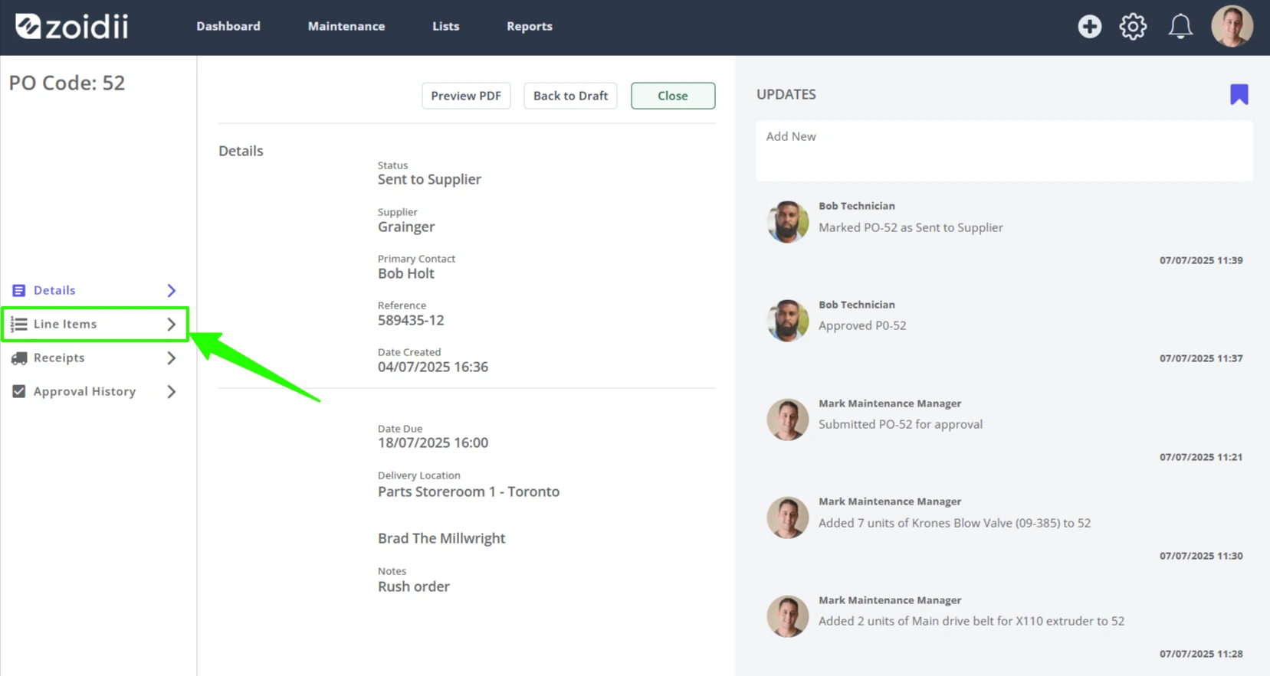Image resolution: width=1270 pixels, height=676 pixels.
Task: Click the user profile avatar
Action: tap(1232, 26)
